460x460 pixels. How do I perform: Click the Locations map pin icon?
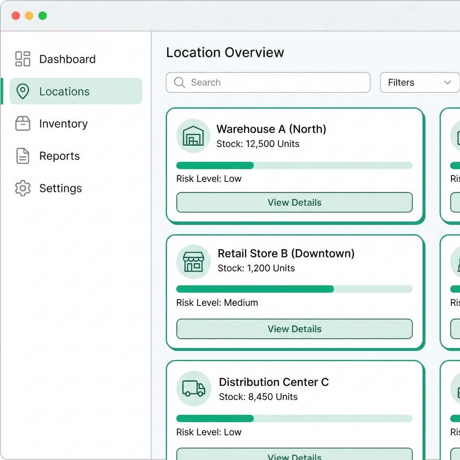pos(22,91)
